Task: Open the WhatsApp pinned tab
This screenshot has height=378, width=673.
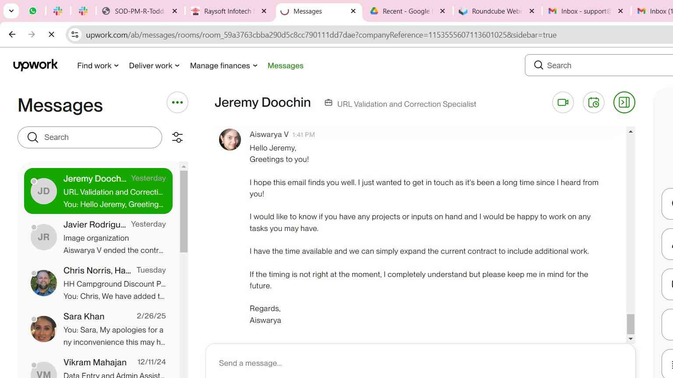Action: click(33, 11)
